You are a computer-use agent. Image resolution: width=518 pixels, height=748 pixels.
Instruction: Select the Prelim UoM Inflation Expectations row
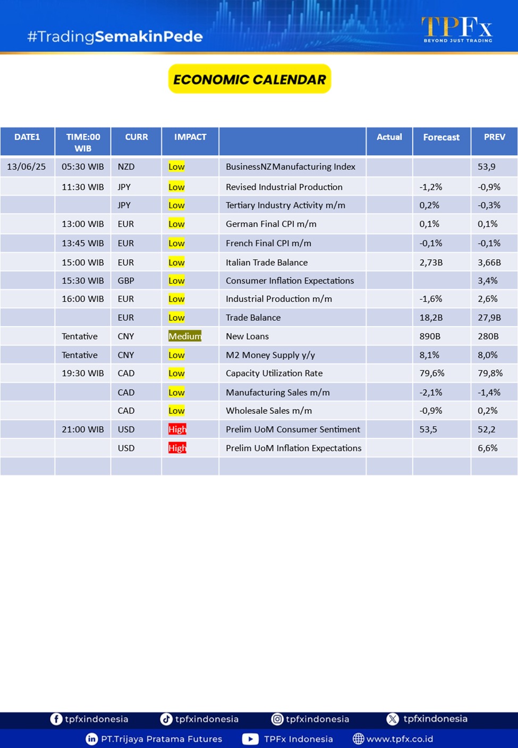pos(293,448)
